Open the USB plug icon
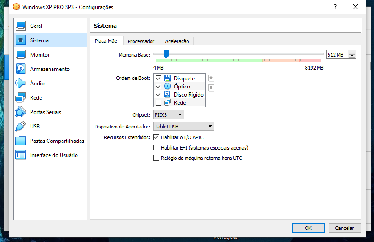Viewport: 374px width, 242px height. [x=21, y=126]
